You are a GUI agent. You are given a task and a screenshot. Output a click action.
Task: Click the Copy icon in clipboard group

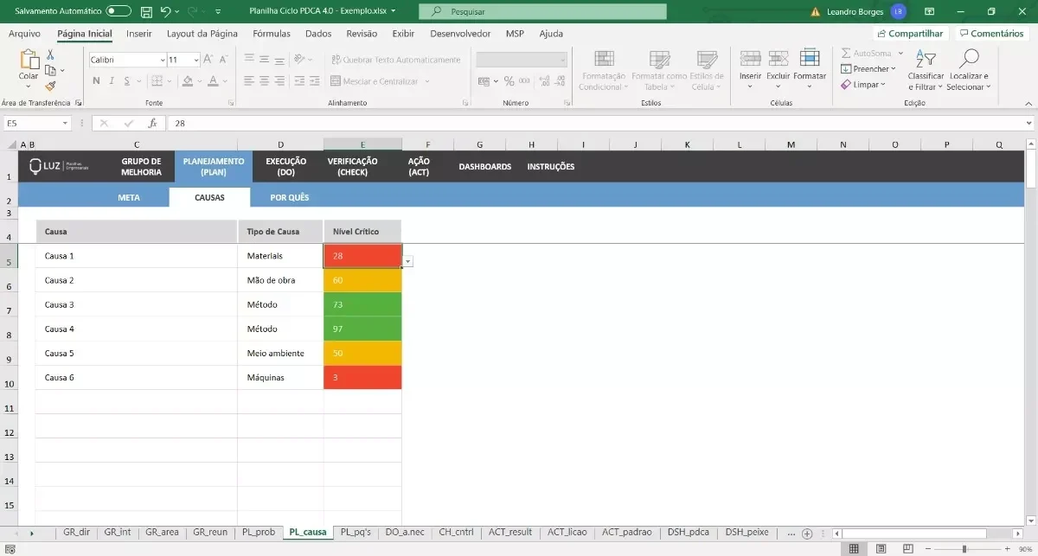[x=50, y=70]
